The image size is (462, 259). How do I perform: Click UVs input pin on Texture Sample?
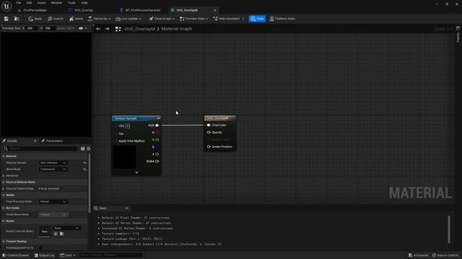115,126
